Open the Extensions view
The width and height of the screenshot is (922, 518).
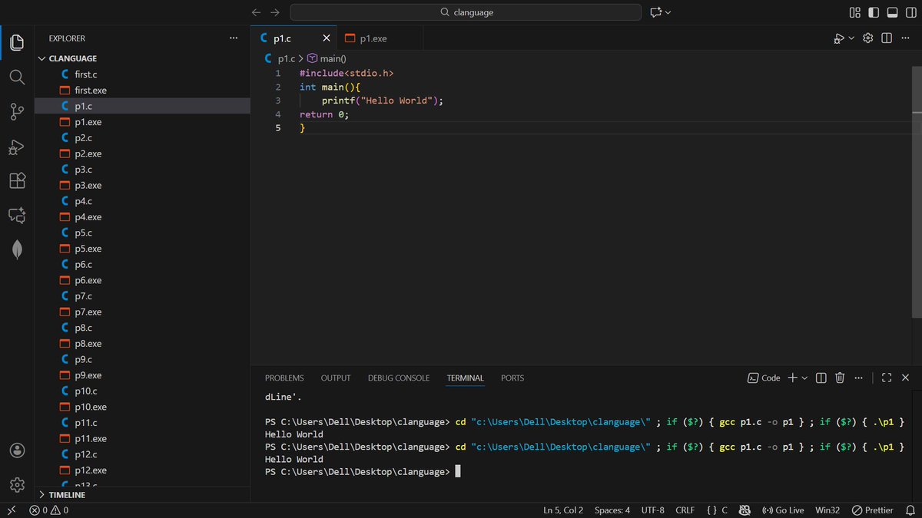(x=16, y=180)
